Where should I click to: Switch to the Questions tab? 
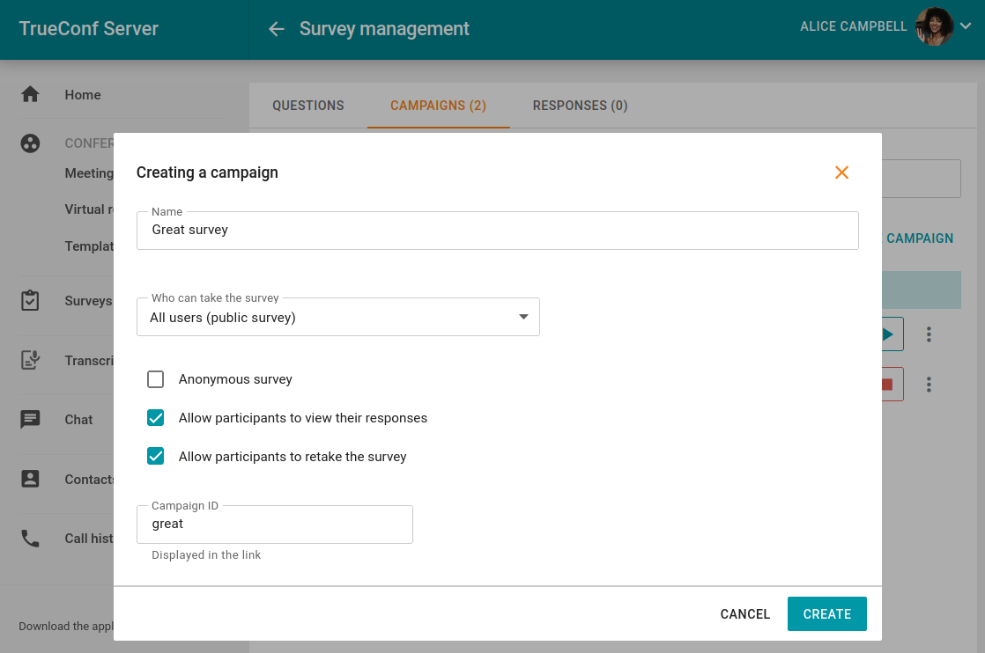[308, 106]
